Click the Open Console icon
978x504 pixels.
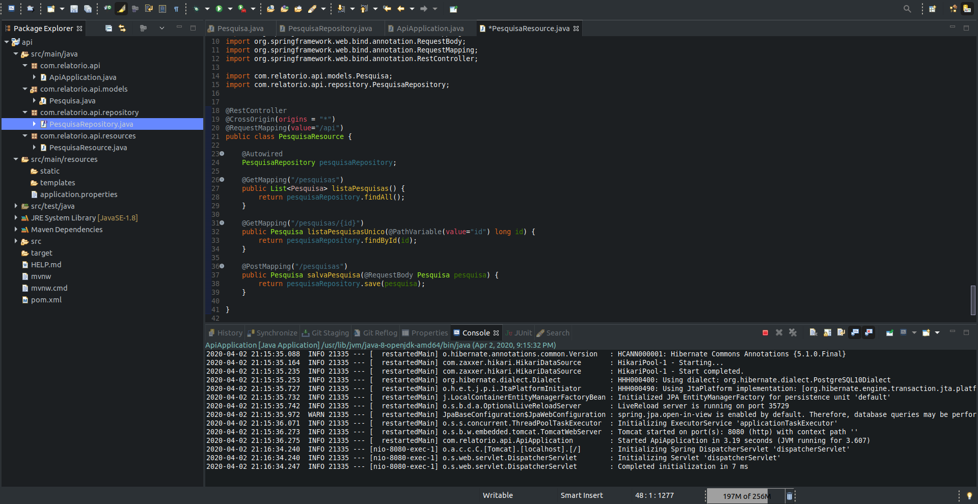pos(926,332)
